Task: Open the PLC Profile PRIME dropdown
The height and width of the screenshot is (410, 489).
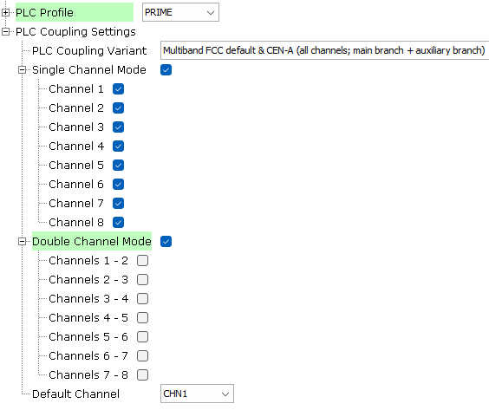Action: click(x=180, y=12)
